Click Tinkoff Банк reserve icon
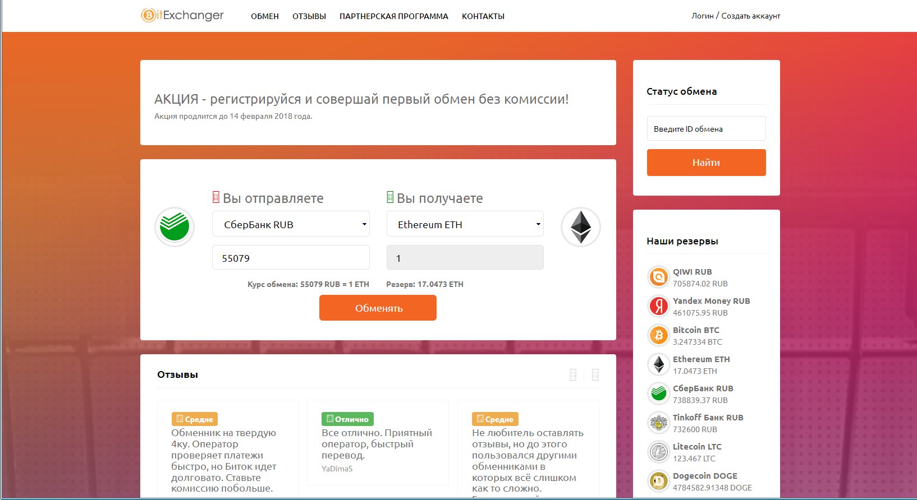The height and width of the screenshot is (500, 917). coord(658,423)
